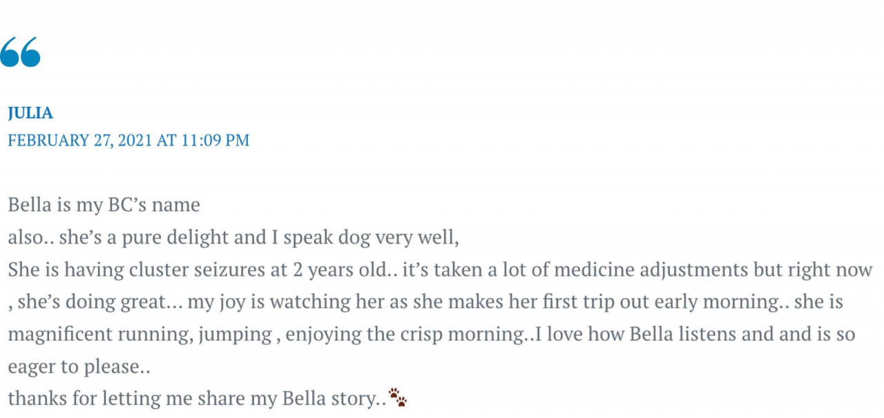
Task: Click the blue quotation mark icon
Action: click(x=20, y=52)
